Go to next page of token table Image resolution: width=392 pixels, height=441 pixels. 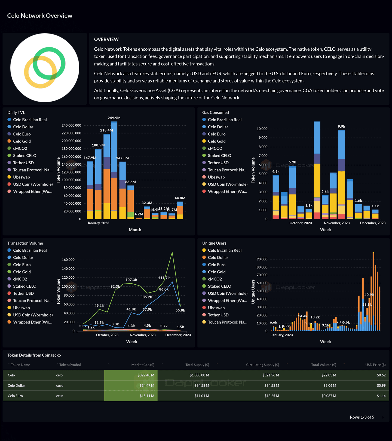coord(383,417)
